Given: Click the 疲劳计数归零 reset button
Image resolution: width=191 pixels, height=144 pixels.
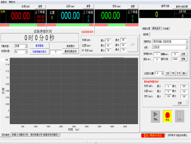Looking at the screenshot, I should point(181,7).
